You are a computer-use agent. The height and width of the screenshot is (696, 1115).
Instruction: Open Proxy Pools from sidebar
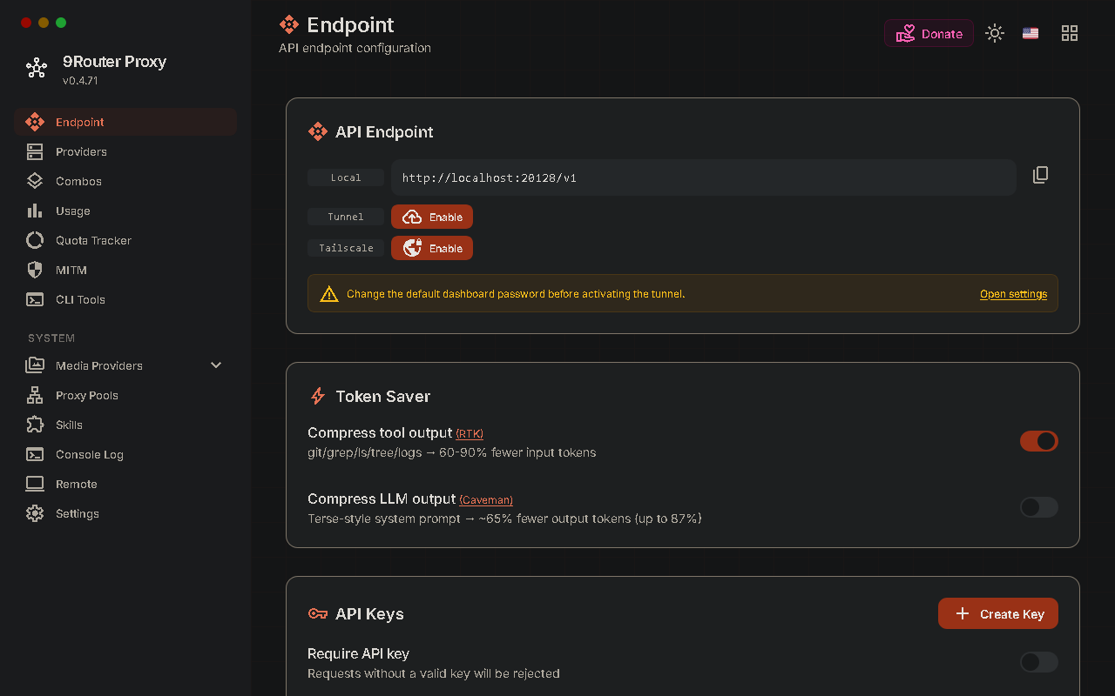point(125,395)
